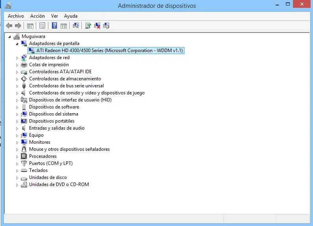Open the Acción menu

37,16
